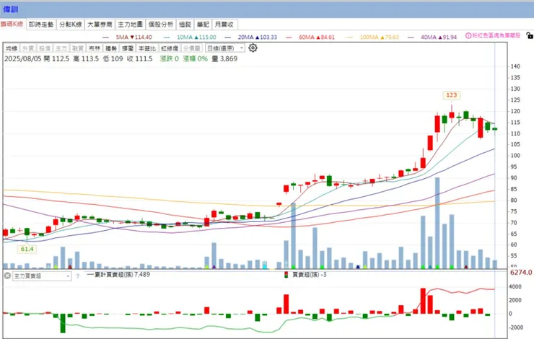This screenshot has width=534, height=339.
Task: Open the 日線(還原) period dropdown
Action: (x=224, y=48)
